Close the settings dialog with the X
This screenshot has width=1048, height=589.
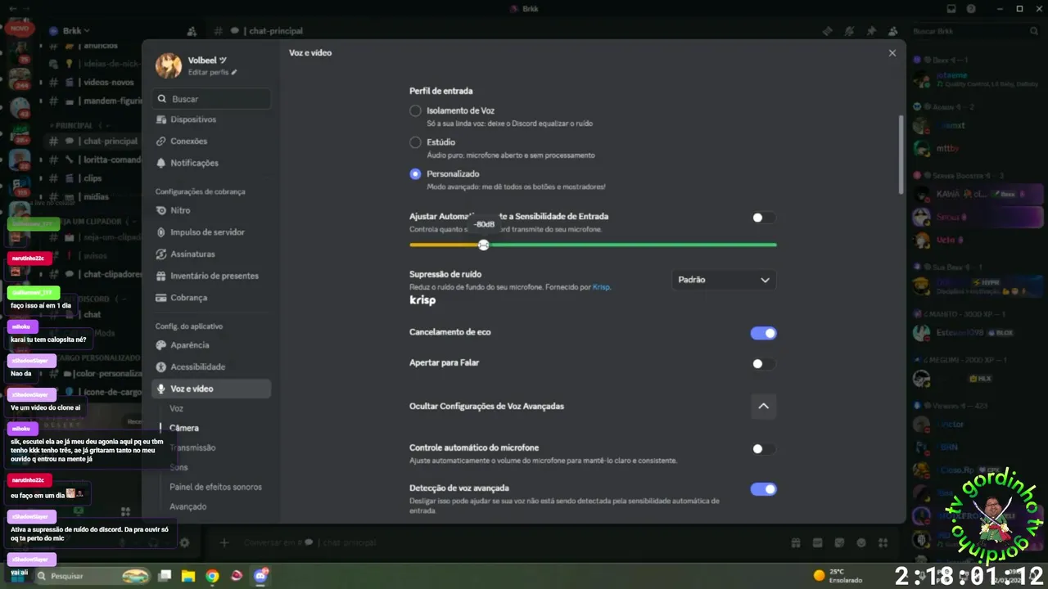click(x=892, y=53)
